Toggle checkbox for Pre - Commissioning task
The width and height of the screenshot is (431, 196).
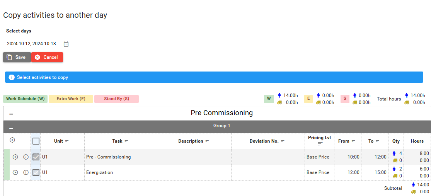36,157
